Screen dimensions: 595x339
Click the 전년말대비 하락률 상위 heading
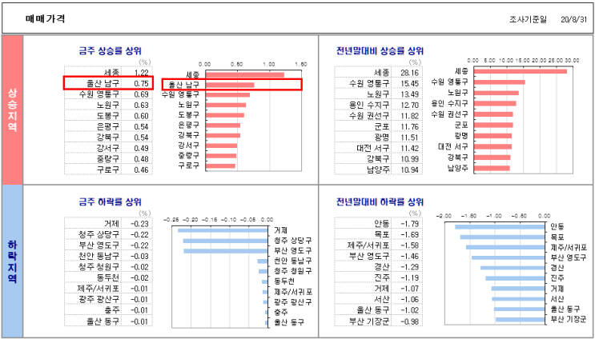pyautogui.click(x=380, y=202)
